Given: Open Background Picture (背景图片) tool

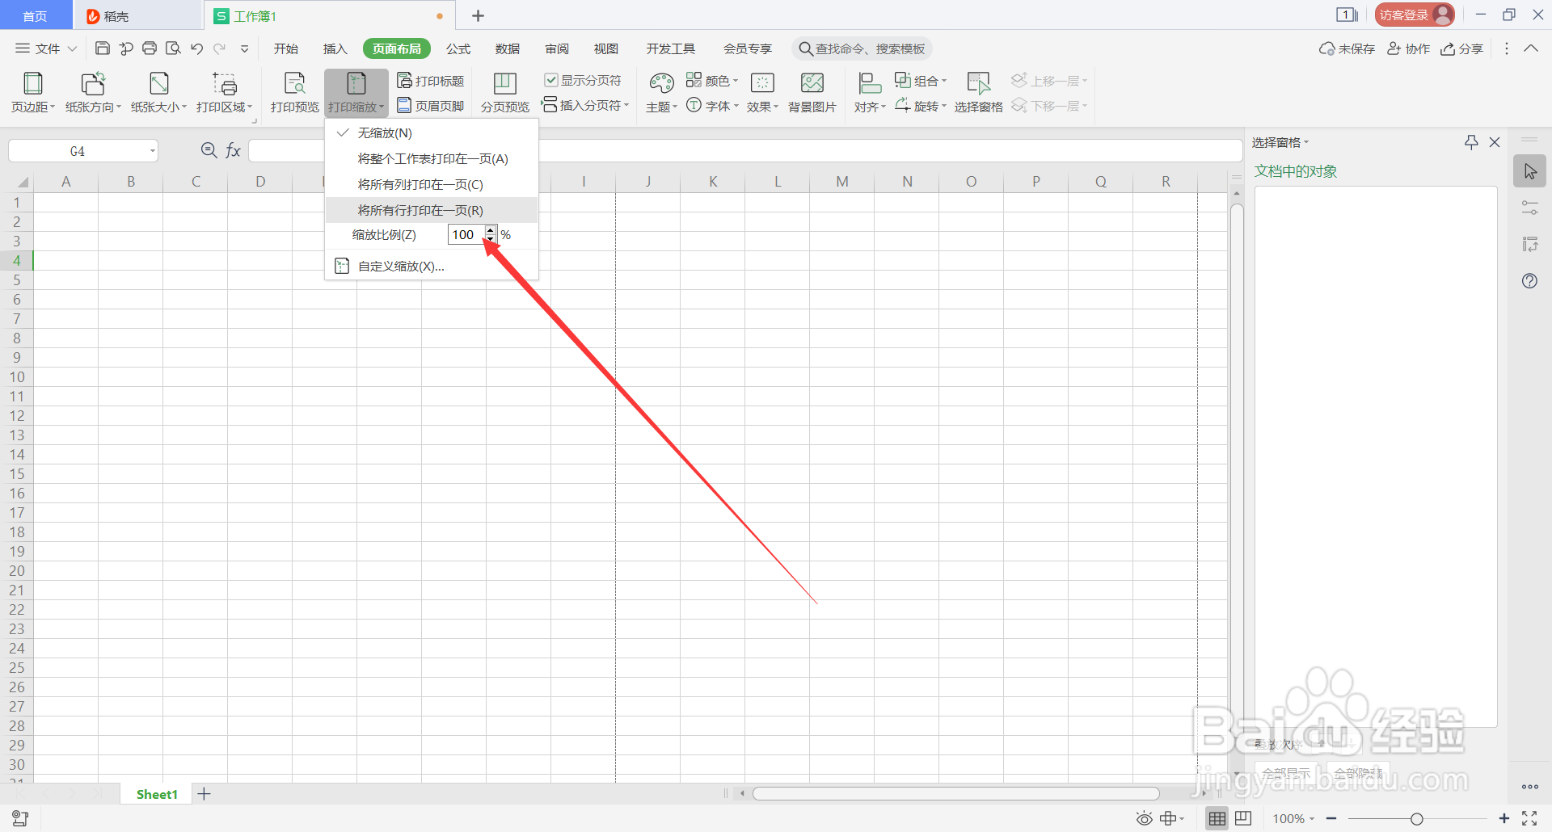Looking at the screenshot, I should point(812,92).
